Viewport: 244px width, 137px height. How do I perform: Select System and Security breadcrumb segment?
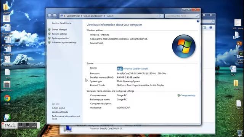pos(93,16)
